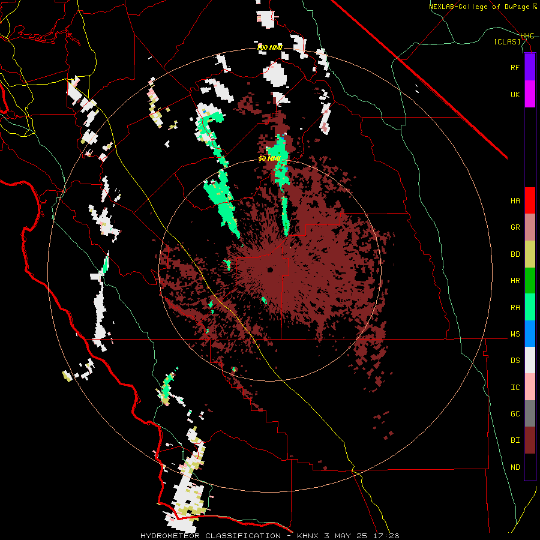This screenshot has width=540, height=540.
Task: Click the DS white legend swatch
Action: pyautogui.click(x=530, y=360)
